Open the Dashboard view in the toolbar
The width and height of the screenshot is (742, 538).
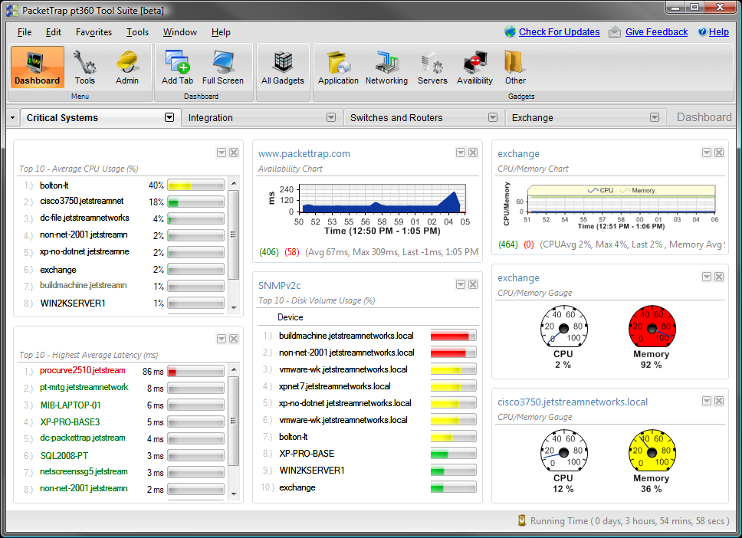pyautogui.click(x=38, y=67)
